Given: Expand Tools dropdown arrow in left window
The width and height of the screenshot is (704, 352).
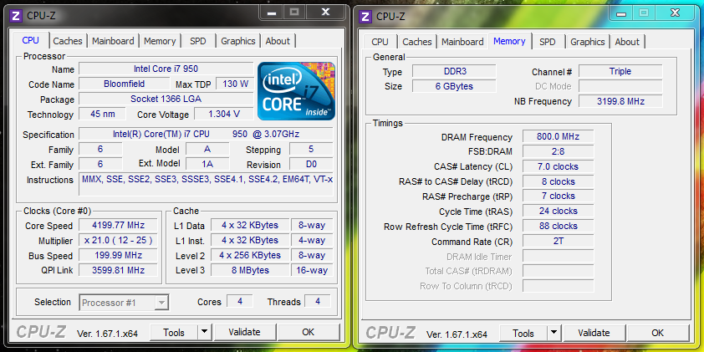Looking at the screenshot, I should pos(204,332).
